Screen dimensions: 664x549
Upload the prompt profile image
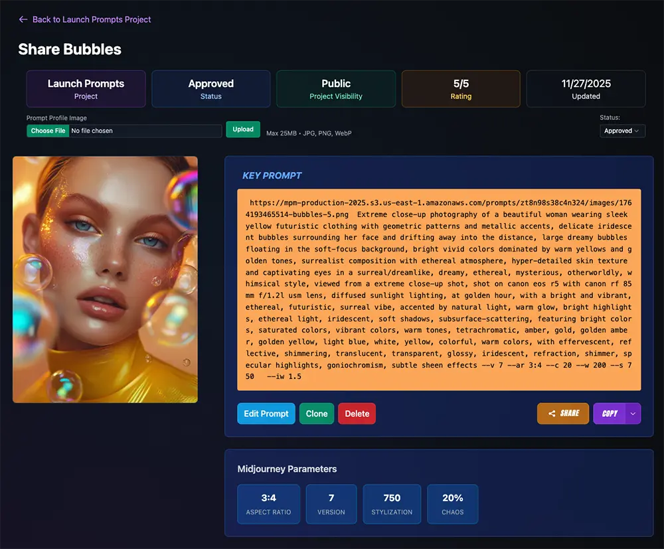pyautogui.click(x=242, y=129)
